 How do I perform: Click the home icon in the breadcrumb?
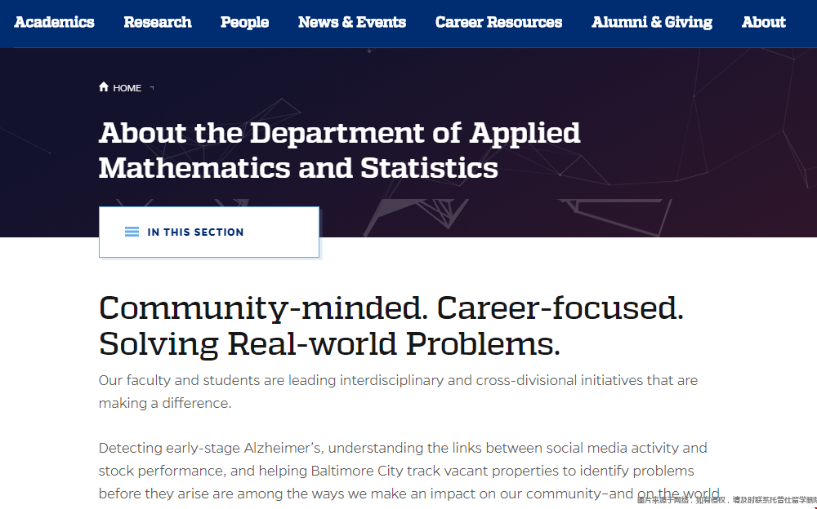[x=104, y=87]
